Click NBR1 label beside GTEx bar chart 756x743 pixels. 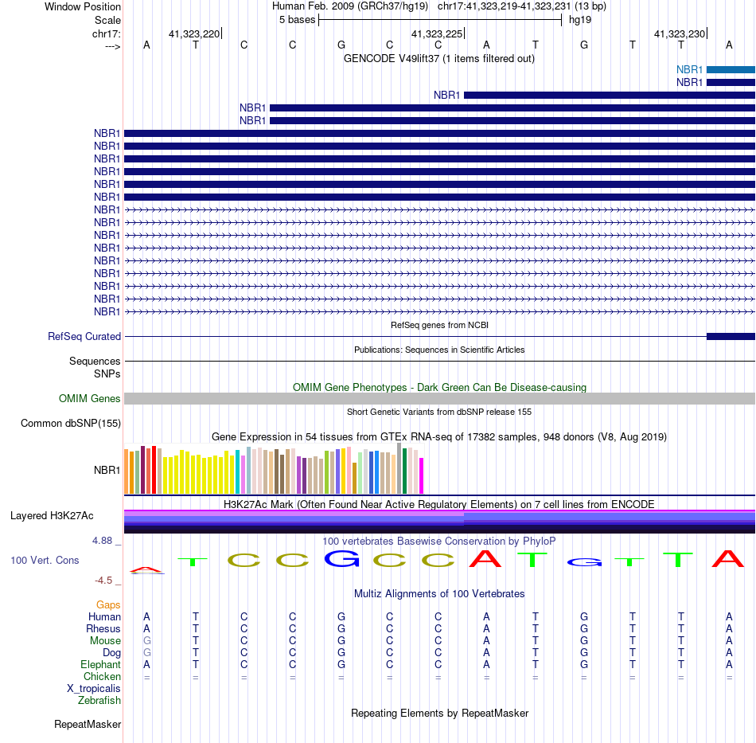pyautogui.click(x=107, y=470)
